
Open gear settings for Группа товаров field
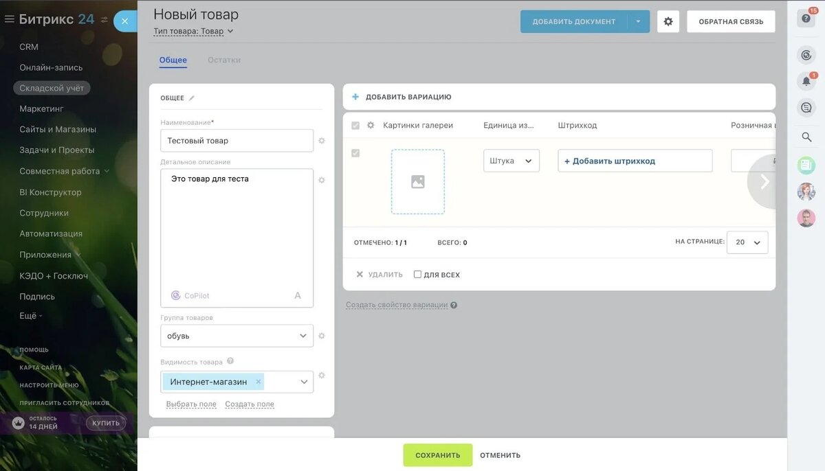tap(322, 336)
